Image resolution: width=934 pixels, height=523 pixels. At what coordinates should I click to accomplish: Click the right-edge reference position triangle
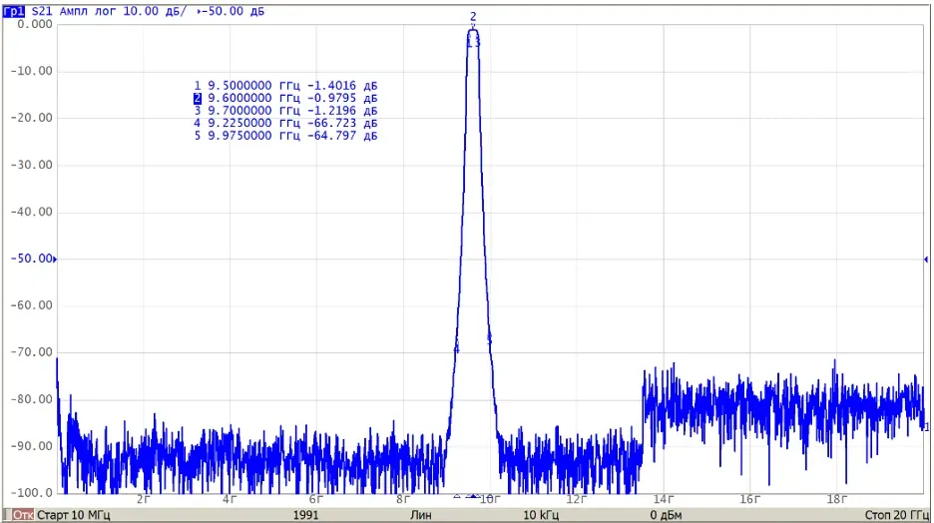pyautogui.click(x=926, y=260)
